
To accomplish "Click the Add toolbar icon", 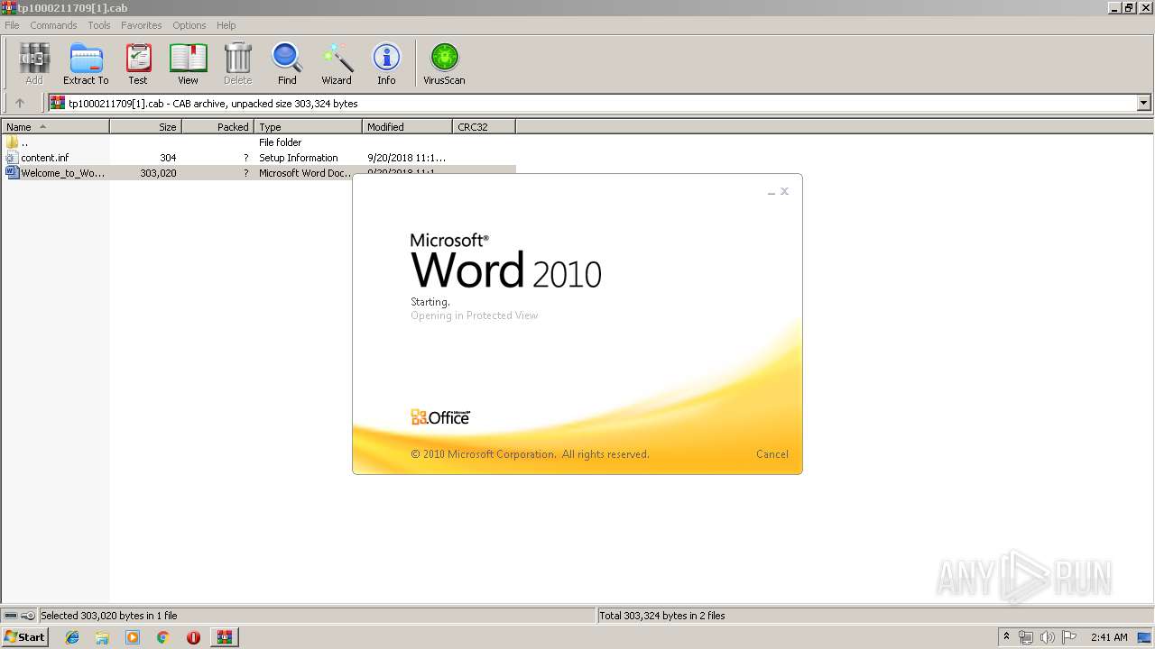I will coord(33,64).
